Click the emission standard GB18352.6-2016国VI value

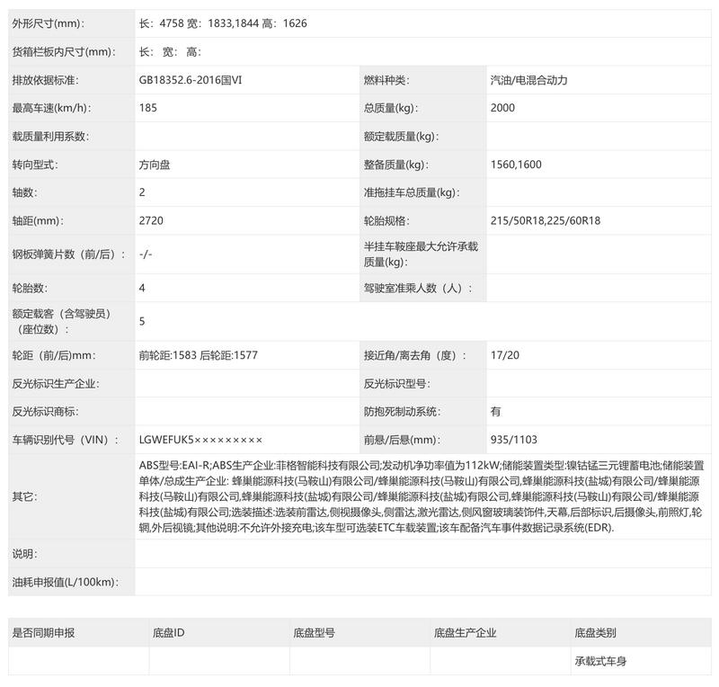click(x=191, y=80)
